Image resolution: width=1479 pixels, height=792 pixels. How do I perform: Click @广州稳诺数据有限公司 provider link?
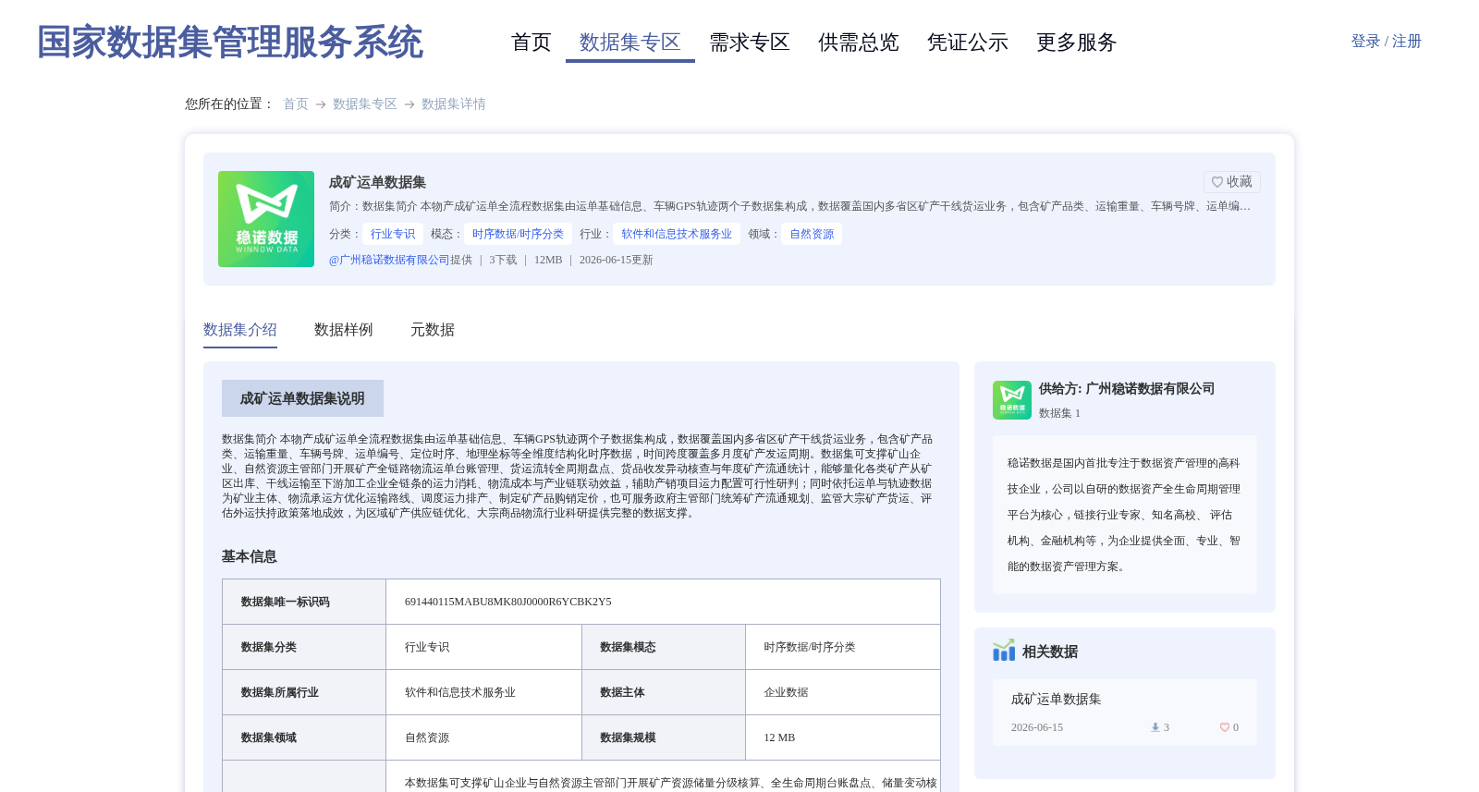tap(389, 260)
